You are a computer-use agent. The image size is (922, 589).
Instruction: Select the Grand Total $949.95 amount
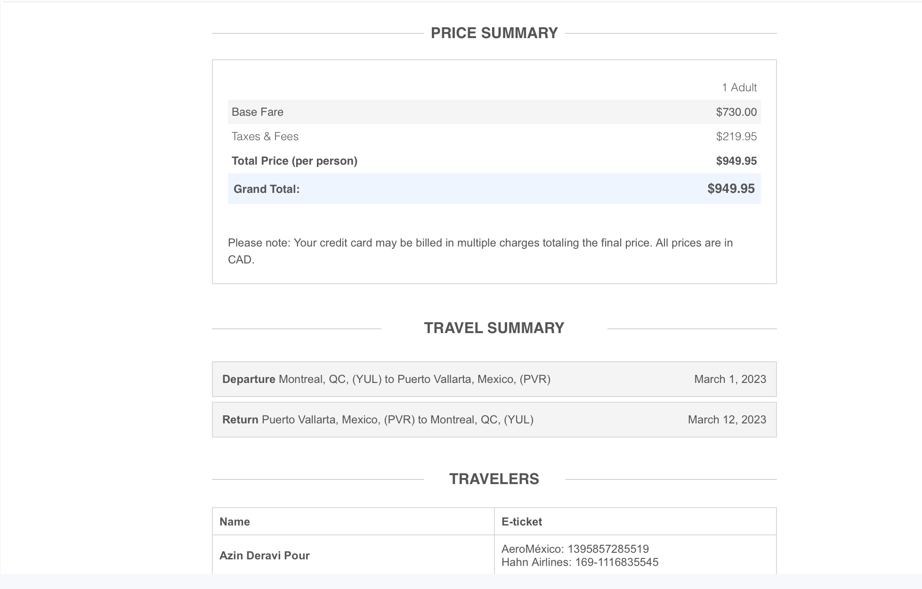tap(731, 189)
